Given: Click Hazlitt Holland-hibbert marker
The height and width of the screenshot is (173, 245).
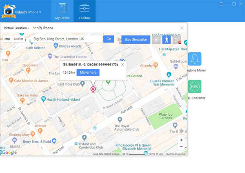Looking at the screenshot, I should coord(43,99).
